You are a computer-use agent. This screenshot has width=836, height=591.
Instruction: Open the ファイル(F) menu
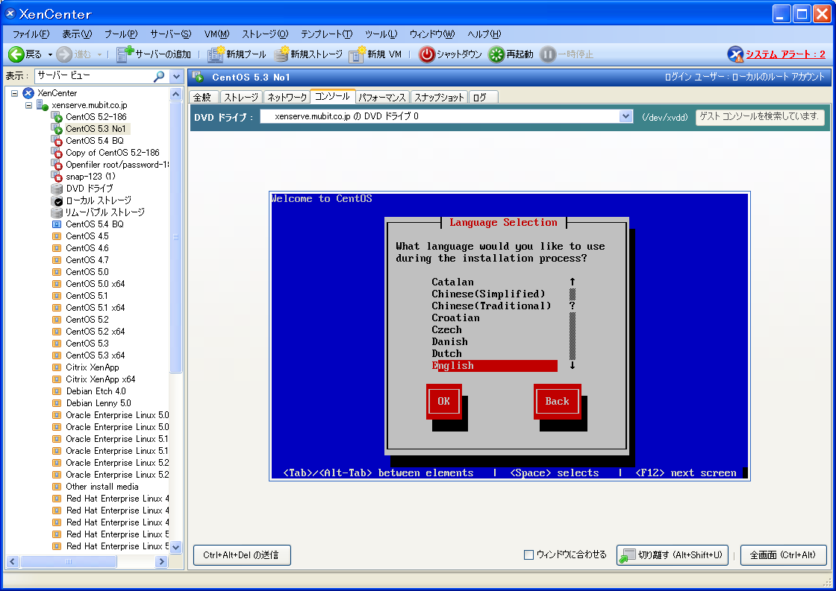[31, 34]
